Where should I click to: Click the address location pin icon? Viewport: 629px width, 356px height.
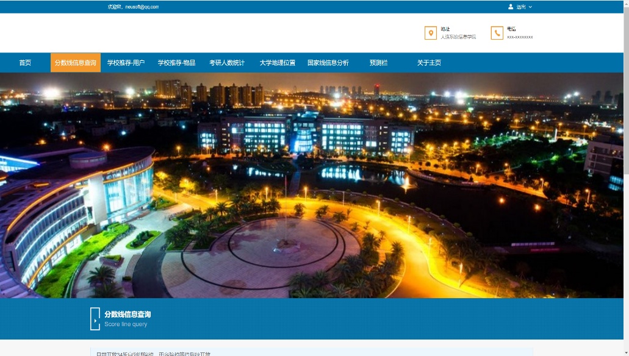click(430, 33)
